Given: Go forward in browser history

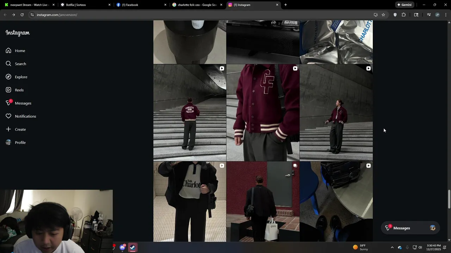Looking at the screenshot, I should [x=13, y=15].
